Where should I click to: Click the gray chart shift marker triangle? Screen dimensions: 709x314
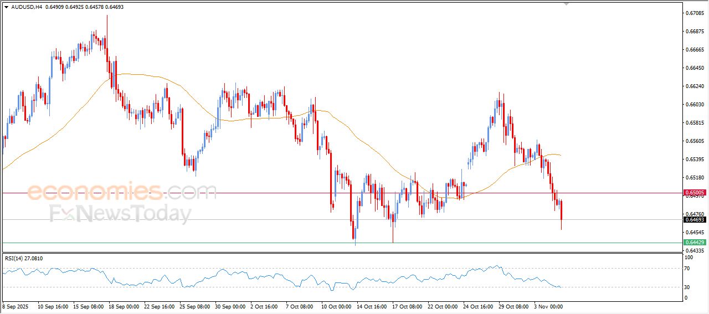566,3
